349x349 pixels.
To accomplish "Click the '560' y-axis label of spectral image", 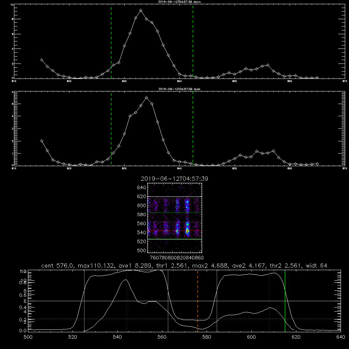I will click(141, 223).
